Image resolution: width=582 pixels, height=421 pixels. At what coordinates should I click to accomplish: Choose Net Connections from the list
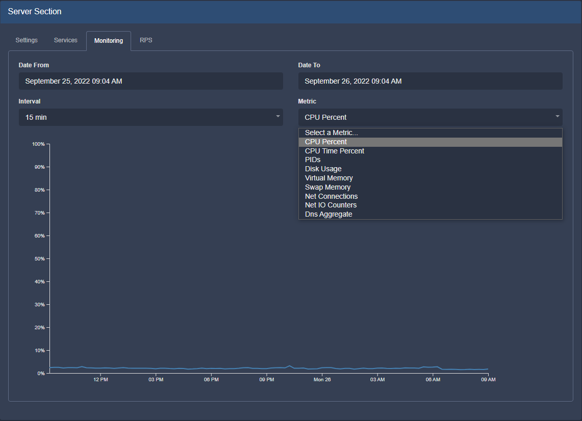[x=332, y=196]
